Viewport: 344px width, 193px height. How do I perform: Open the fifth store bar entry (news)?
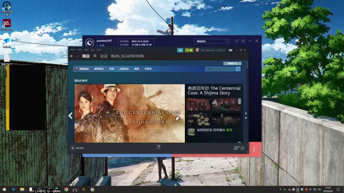pyautogui.click(x=137, y=69)
